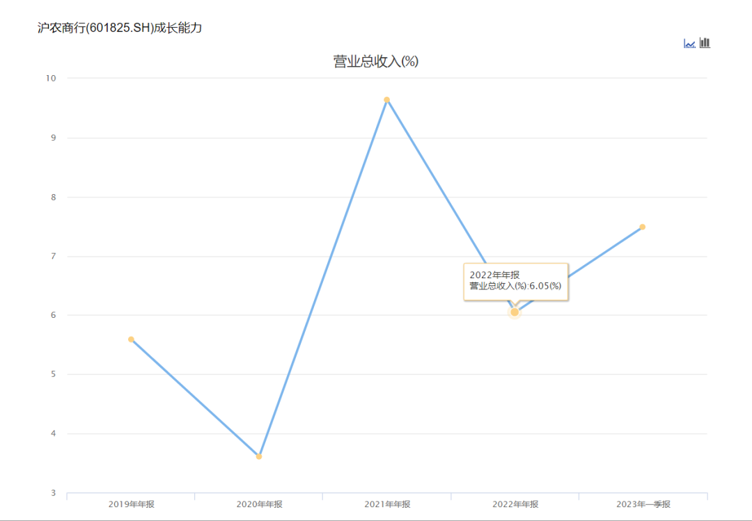
Task: Click the 2022年年报 axis label
Action: tap(515, 504)
